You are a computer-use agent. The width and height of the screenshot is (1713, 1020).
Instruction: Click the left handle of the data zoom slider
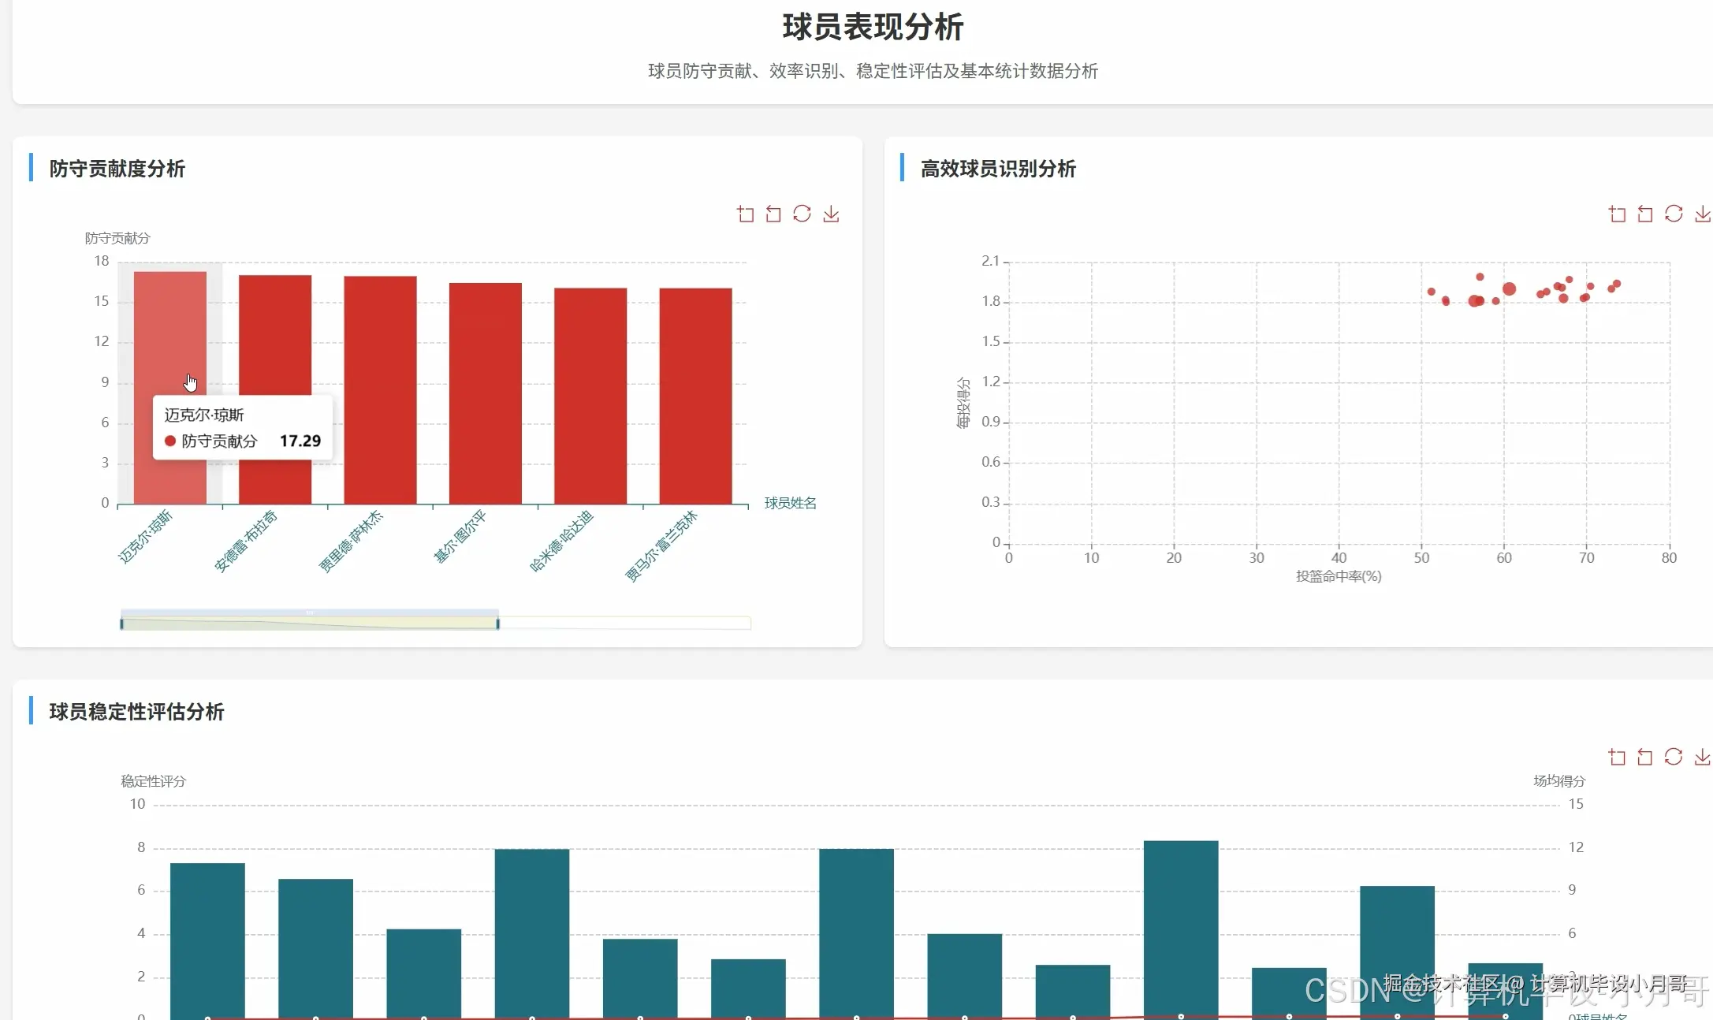121,624
